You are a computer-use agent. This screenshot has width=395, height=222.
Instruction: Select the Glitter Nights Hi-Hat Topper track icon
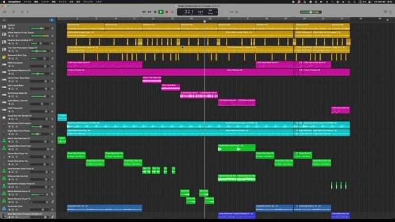(x=4, y=35)
